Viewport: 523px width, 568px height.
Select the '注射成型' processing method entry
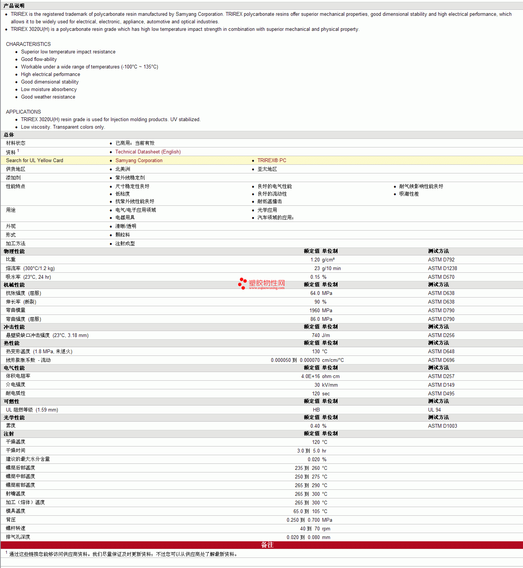125,244
